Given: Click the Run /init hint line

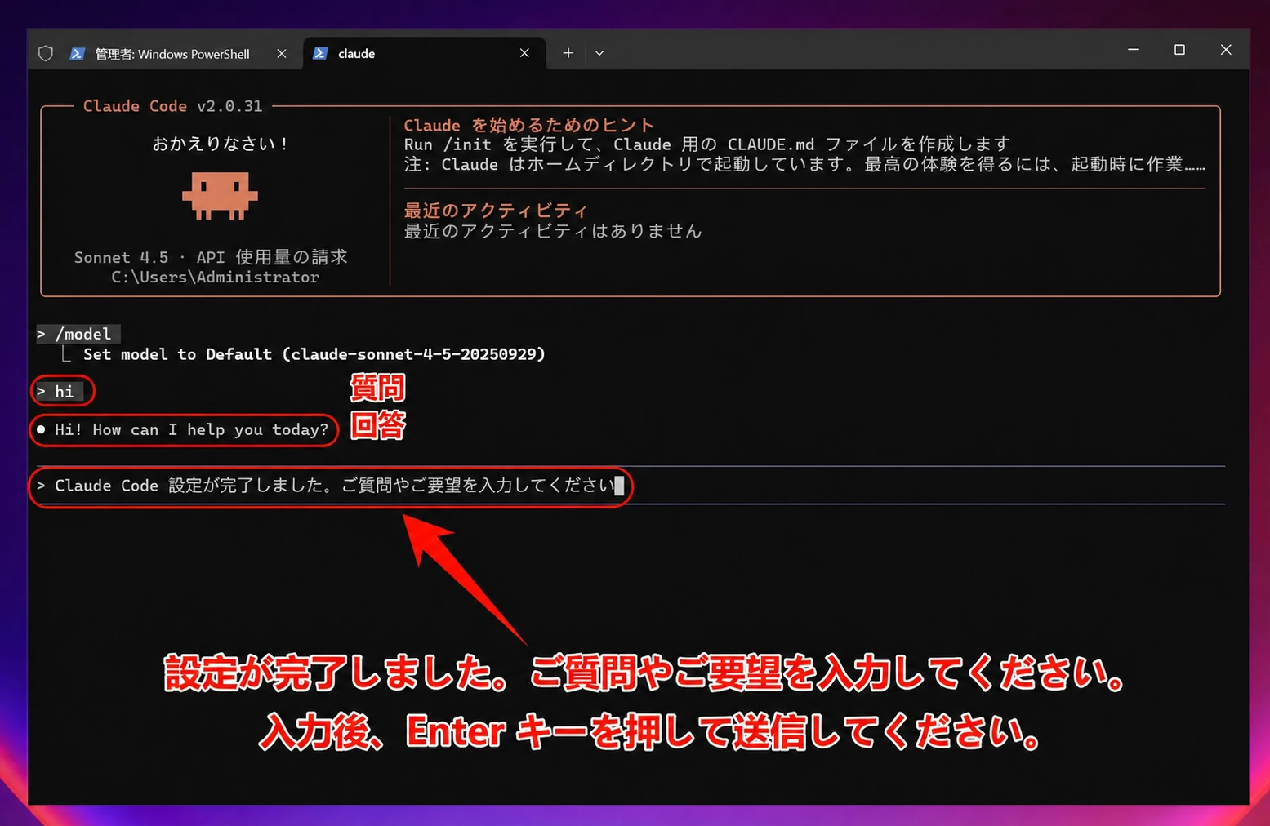Looking at the screenshot, I should tap(707, 144).
